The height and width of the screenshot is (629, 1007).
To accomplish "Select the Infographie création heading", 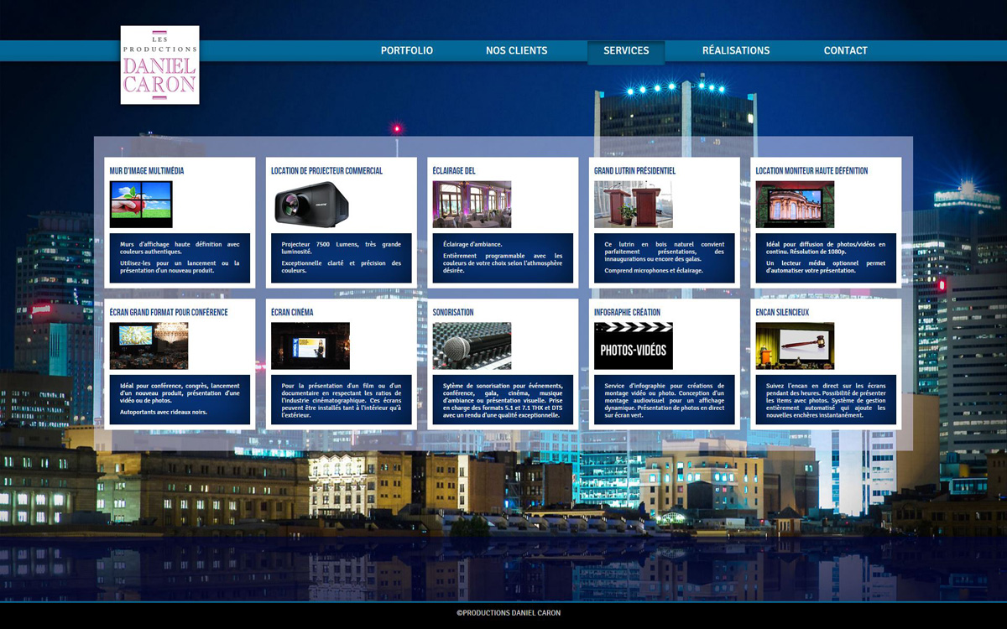I will (627, 312).
